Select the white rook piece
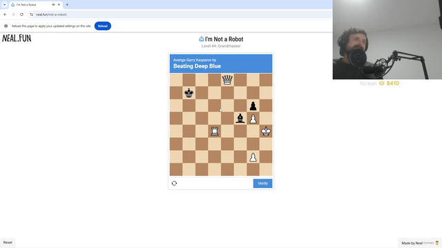 point(215,132)
